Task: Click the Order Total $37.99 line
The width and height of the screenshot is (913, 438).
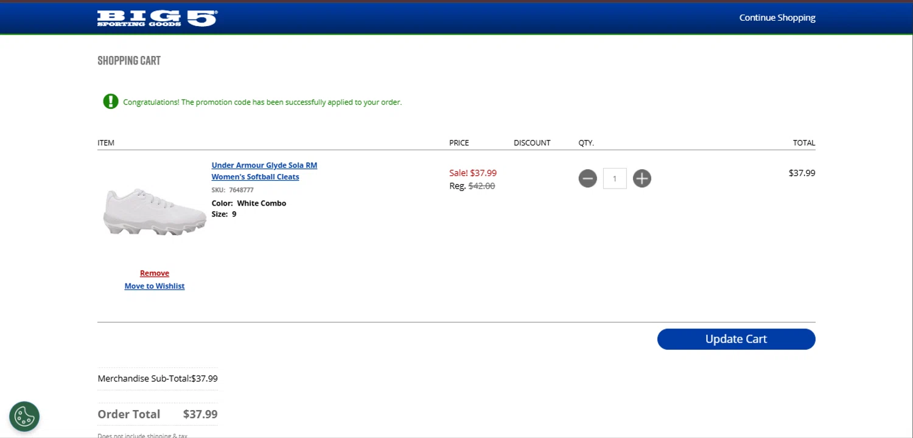Action: [x=158, y=414]
